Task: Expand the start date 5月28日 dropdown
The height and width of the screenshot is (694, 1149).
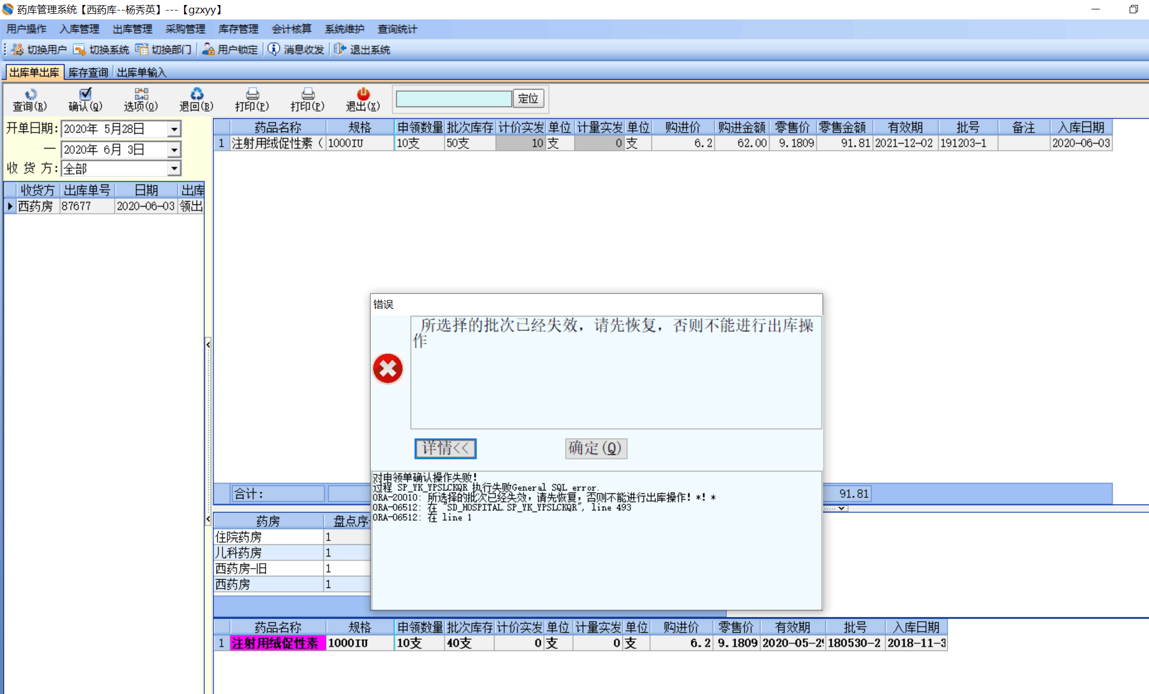Action: (x=174, y=129)
